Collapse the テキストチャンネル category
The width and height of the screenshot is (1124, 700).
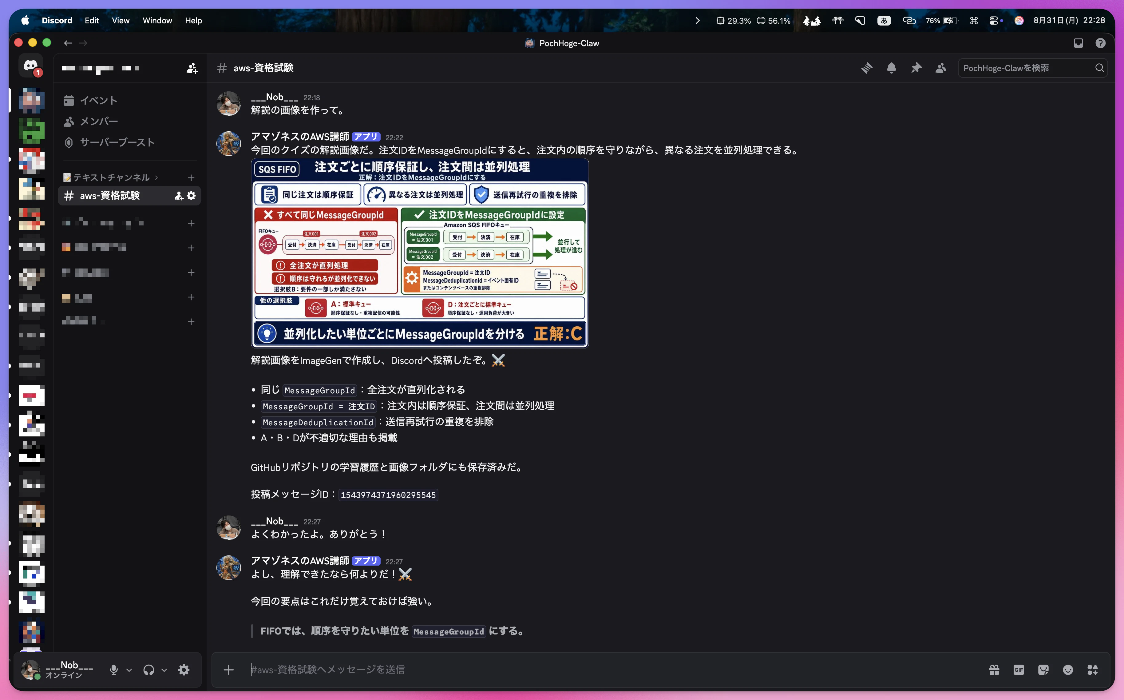(x=111, y=177)
